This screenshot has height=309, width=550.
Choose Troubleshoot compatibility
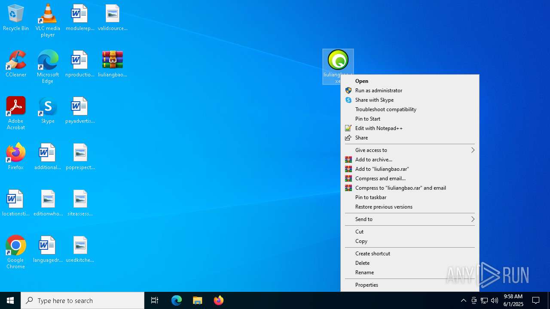[x=410, y=109]
